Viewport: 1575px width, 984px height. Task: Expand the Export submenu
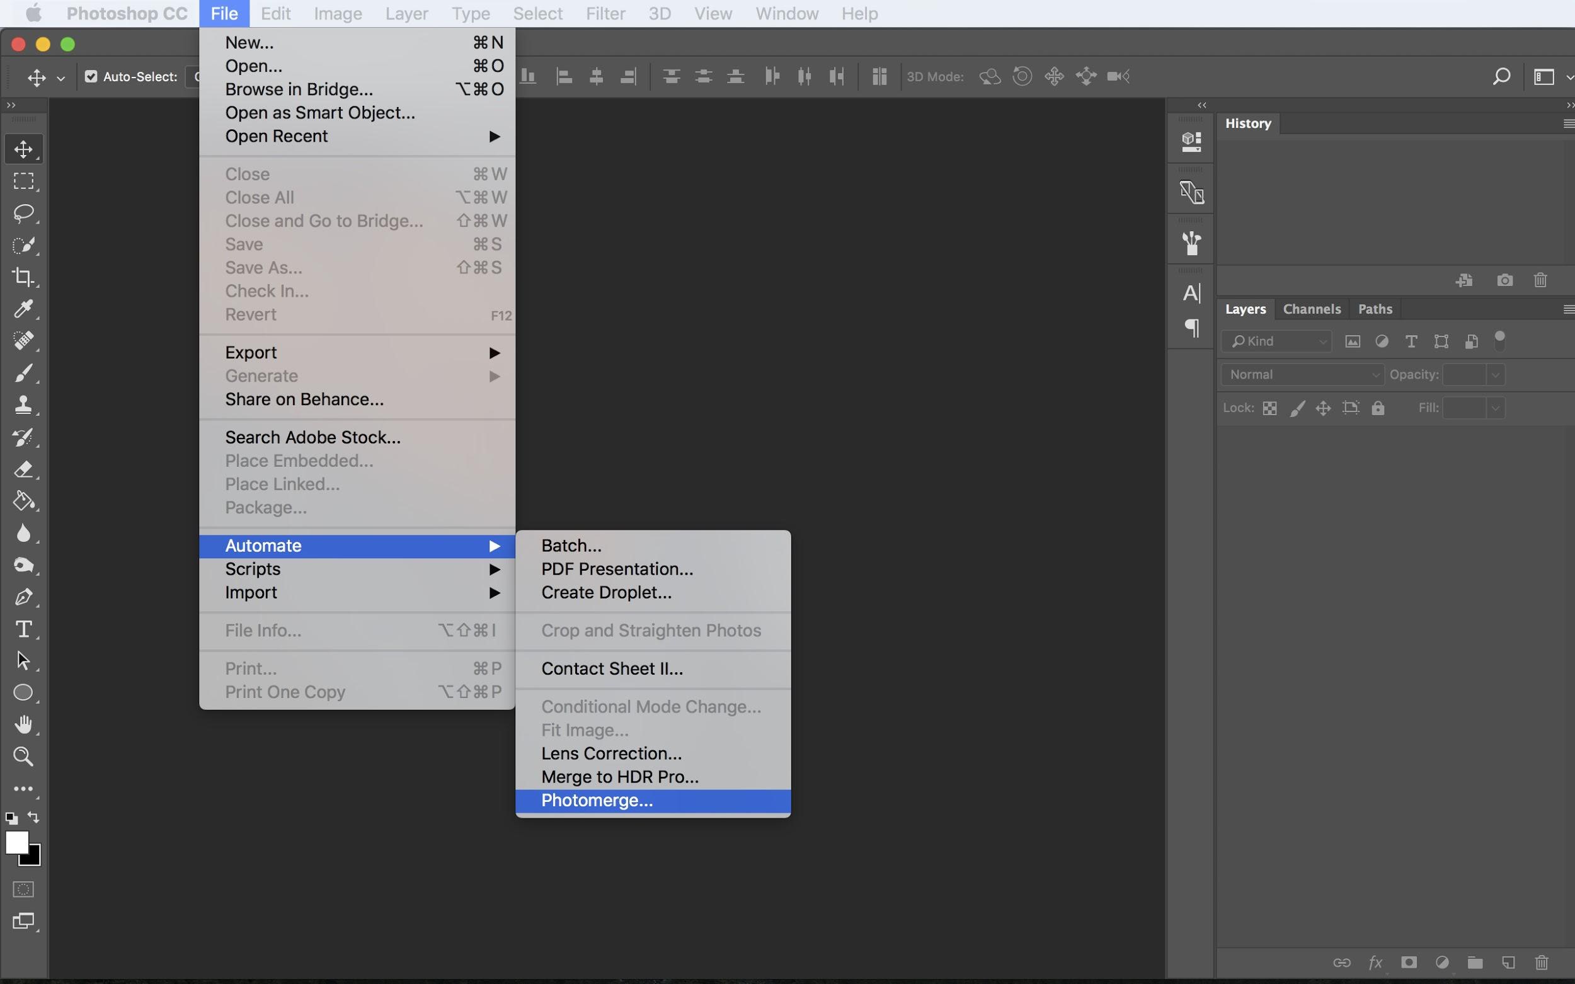[x=357, y=353]
